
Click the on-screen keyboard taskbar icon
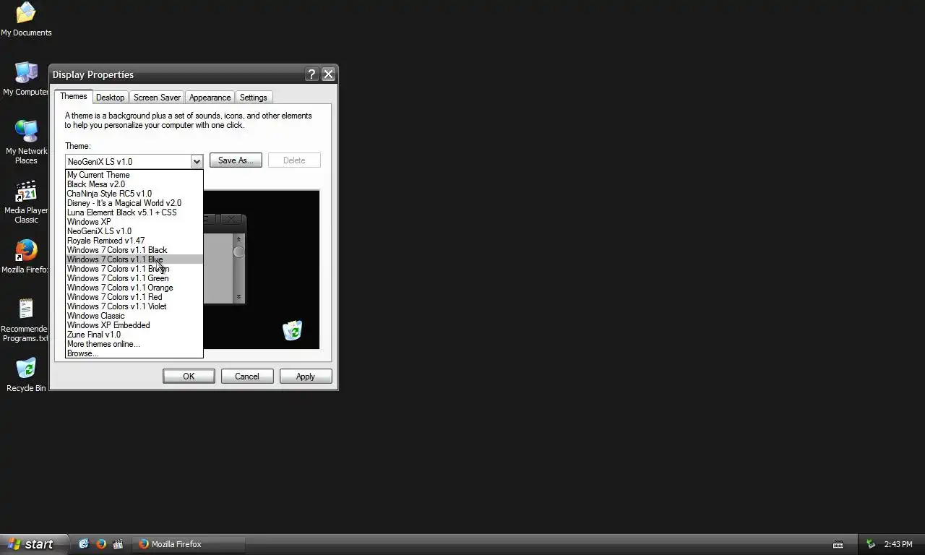click(x=838, y=545)
